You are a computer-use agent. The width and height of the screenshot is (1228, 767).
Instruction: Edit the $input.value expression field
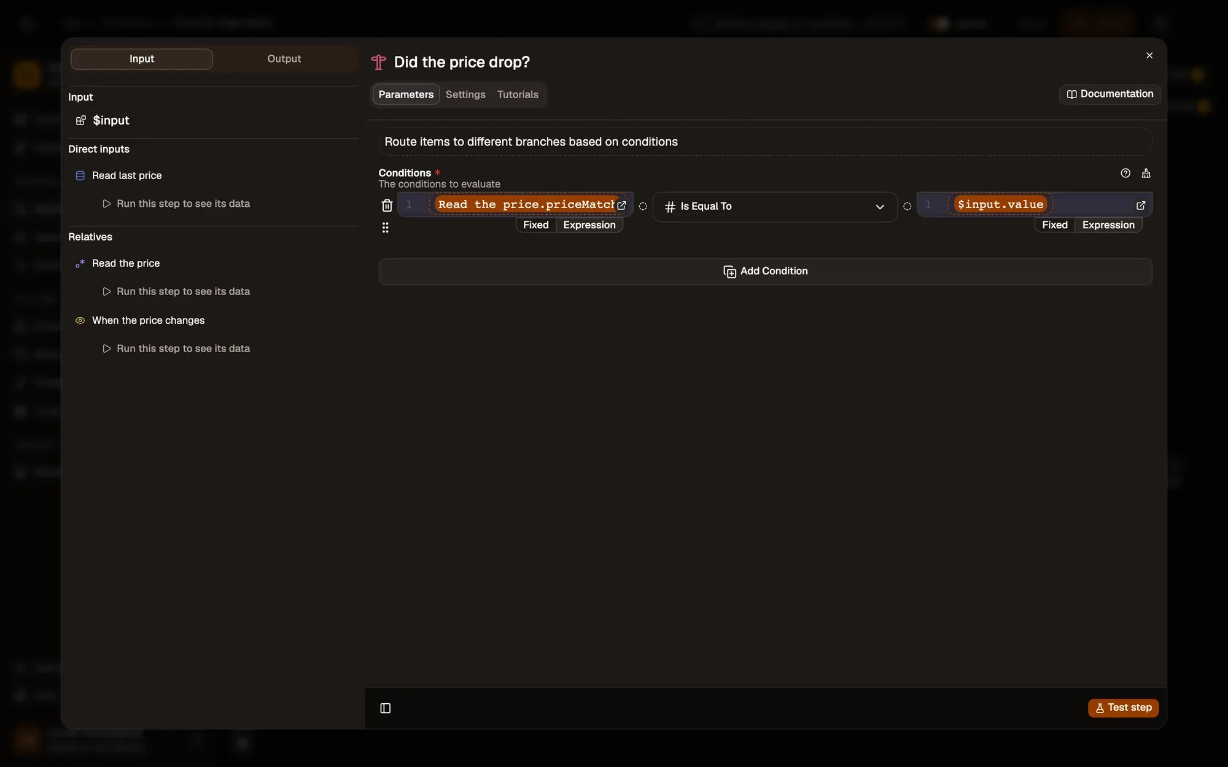[x=1035, y=204]
